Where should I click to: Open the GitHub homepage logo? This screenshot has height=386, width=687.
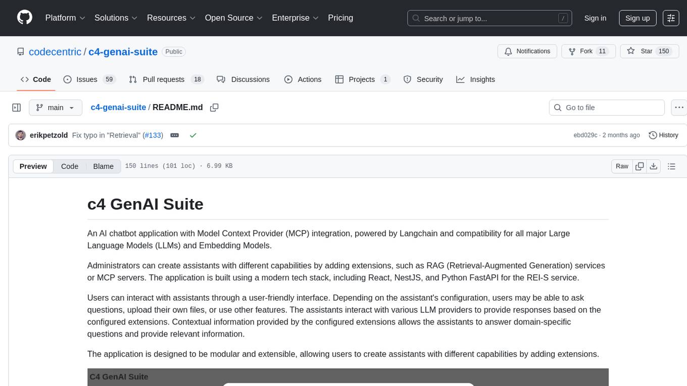(x=25, y=18)
